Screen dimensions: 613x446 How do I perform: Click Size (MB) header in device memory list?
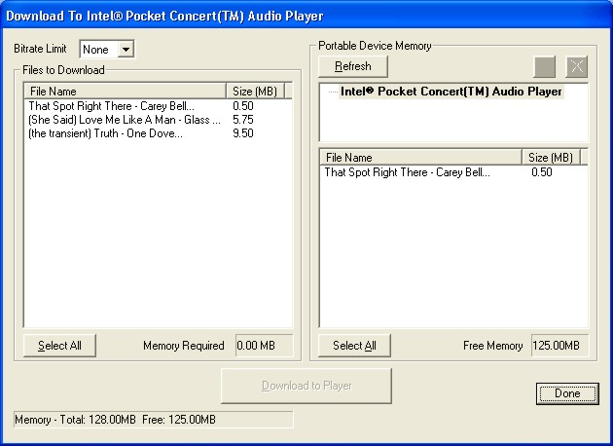coord(551,158)
